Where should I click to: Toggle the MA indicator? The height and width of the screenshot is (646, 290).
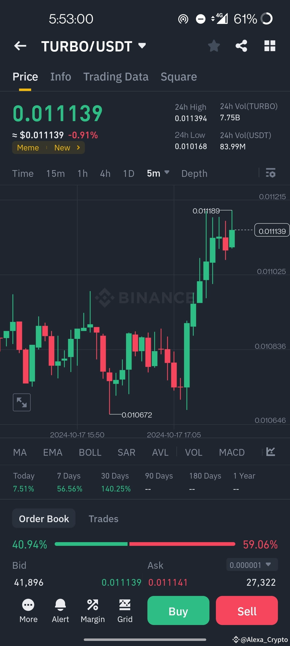tap(20, 452)
